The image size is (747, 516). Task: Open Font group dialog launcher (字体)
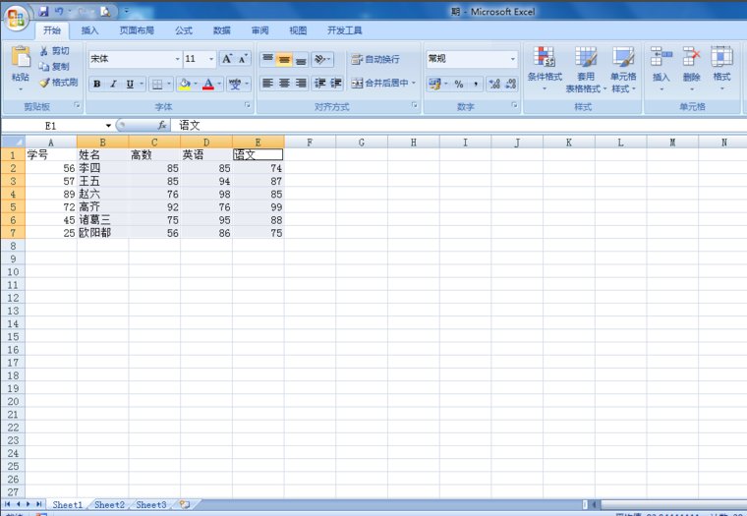(x=248, y=105)
